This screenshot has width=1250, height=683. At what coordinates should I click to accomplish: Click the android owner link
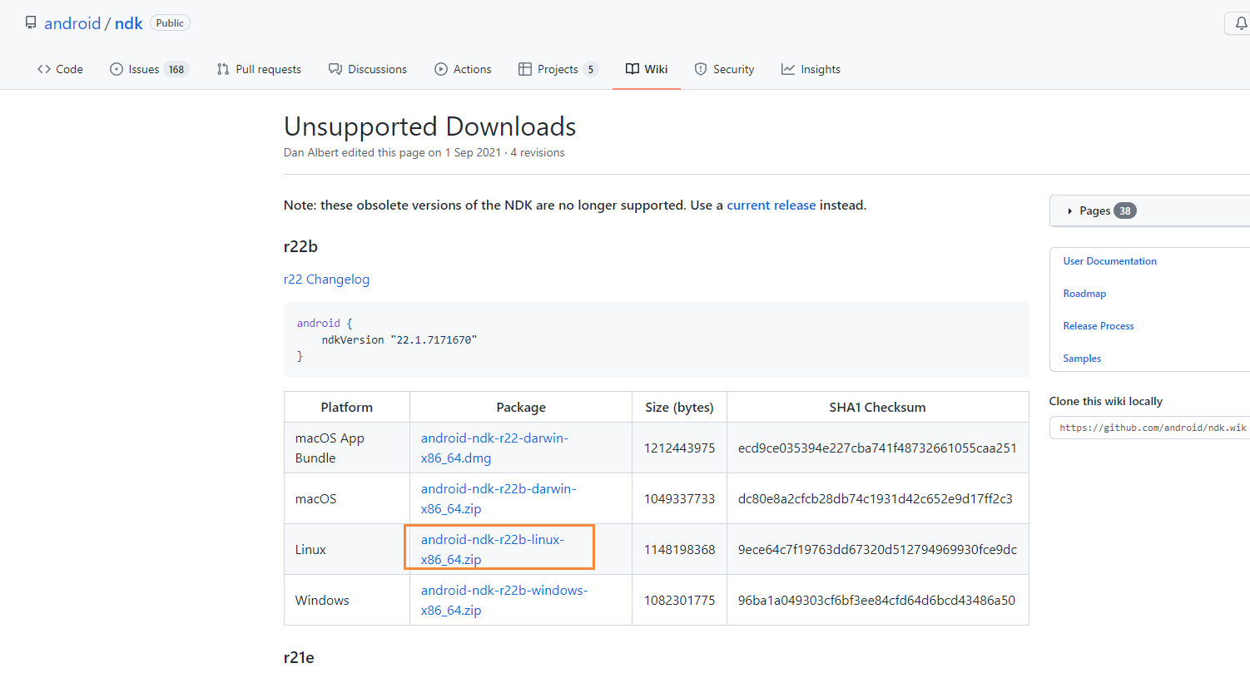pos(72,23)
